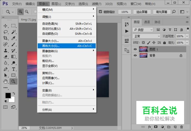This screenshot has height=131, width=191.
Task: Select the Zoom tool in toolbox
Action: 13,81
